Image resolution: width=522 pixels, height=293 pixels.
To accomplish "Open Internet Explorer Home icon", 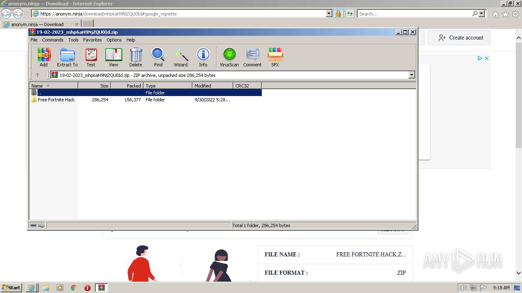I will point(495,14).
